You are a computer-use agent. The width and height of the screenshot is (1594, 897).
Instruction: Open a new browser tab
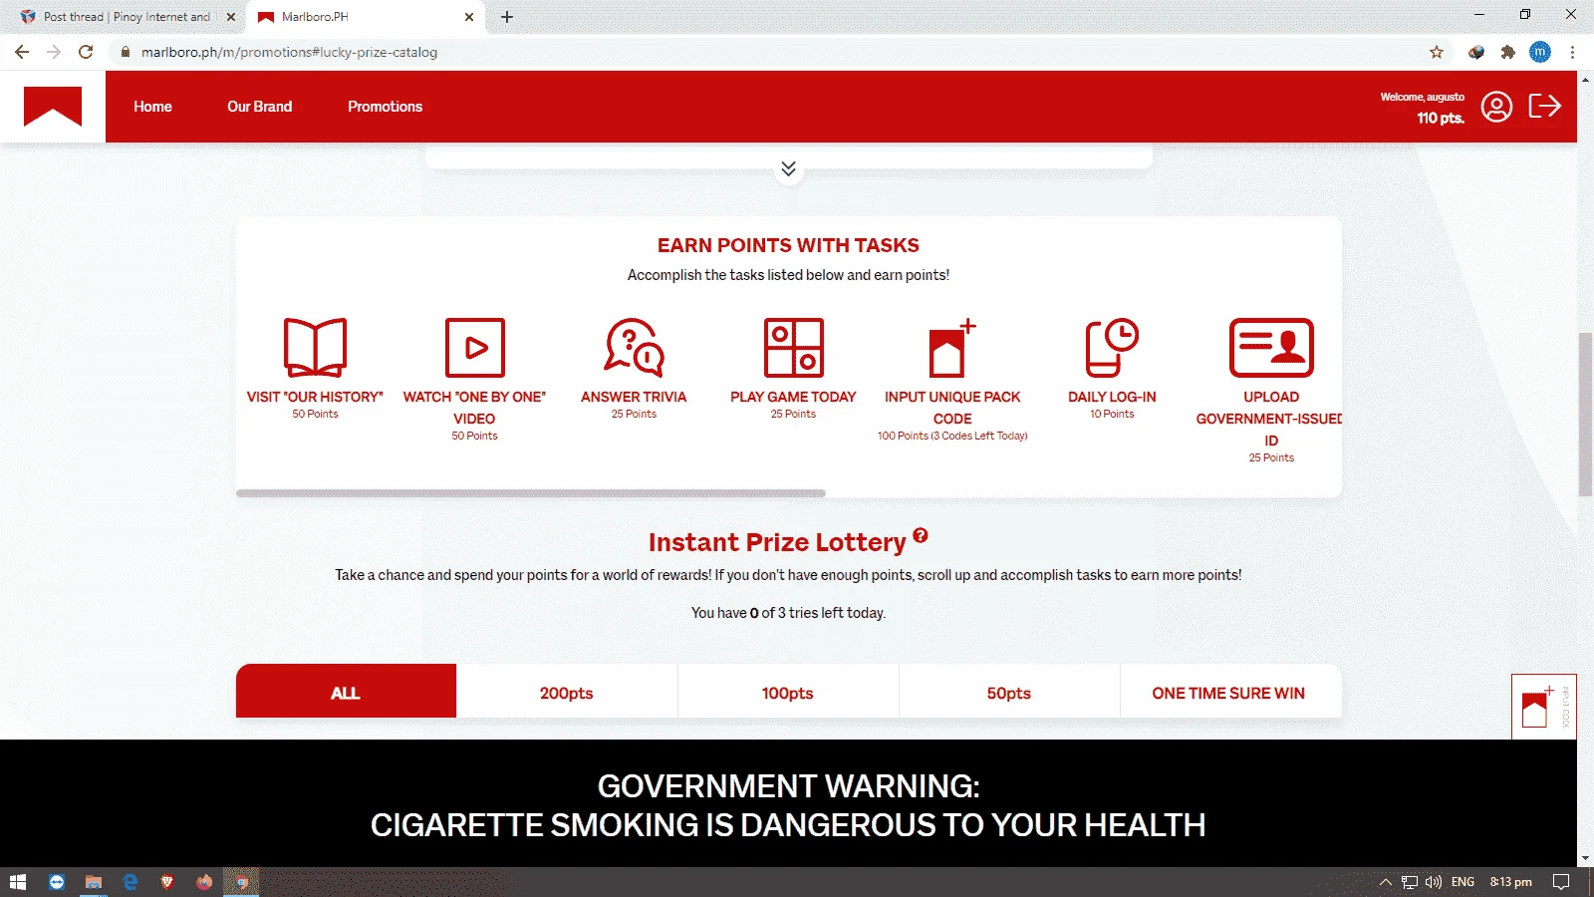(x=507, y=17)
